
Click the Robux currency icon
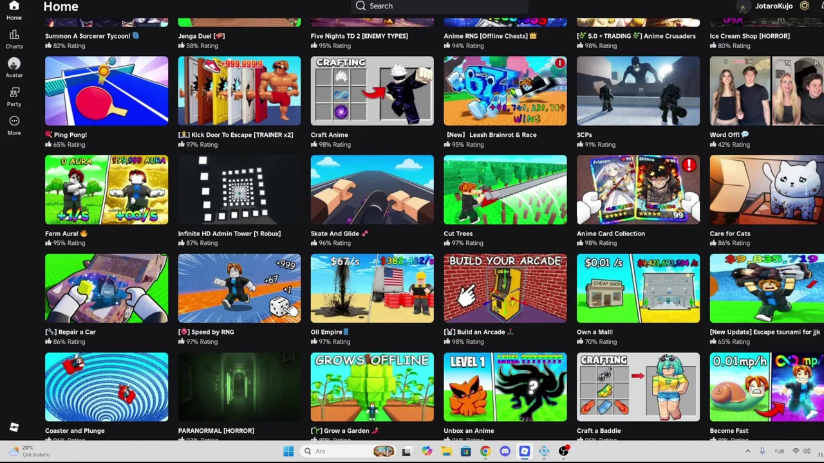pyautogui.click(x=804, y=6)
